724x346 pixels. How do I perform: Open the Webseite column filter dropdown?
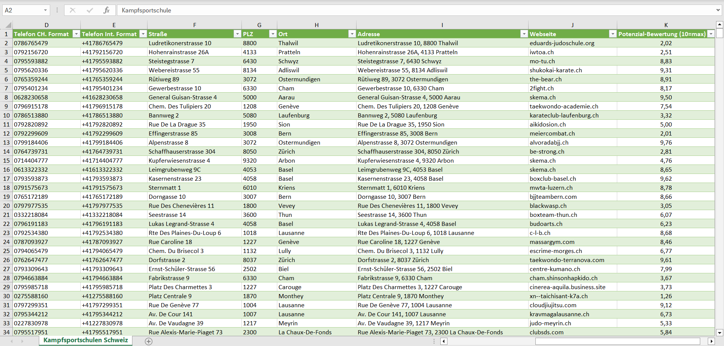point(613,34)
